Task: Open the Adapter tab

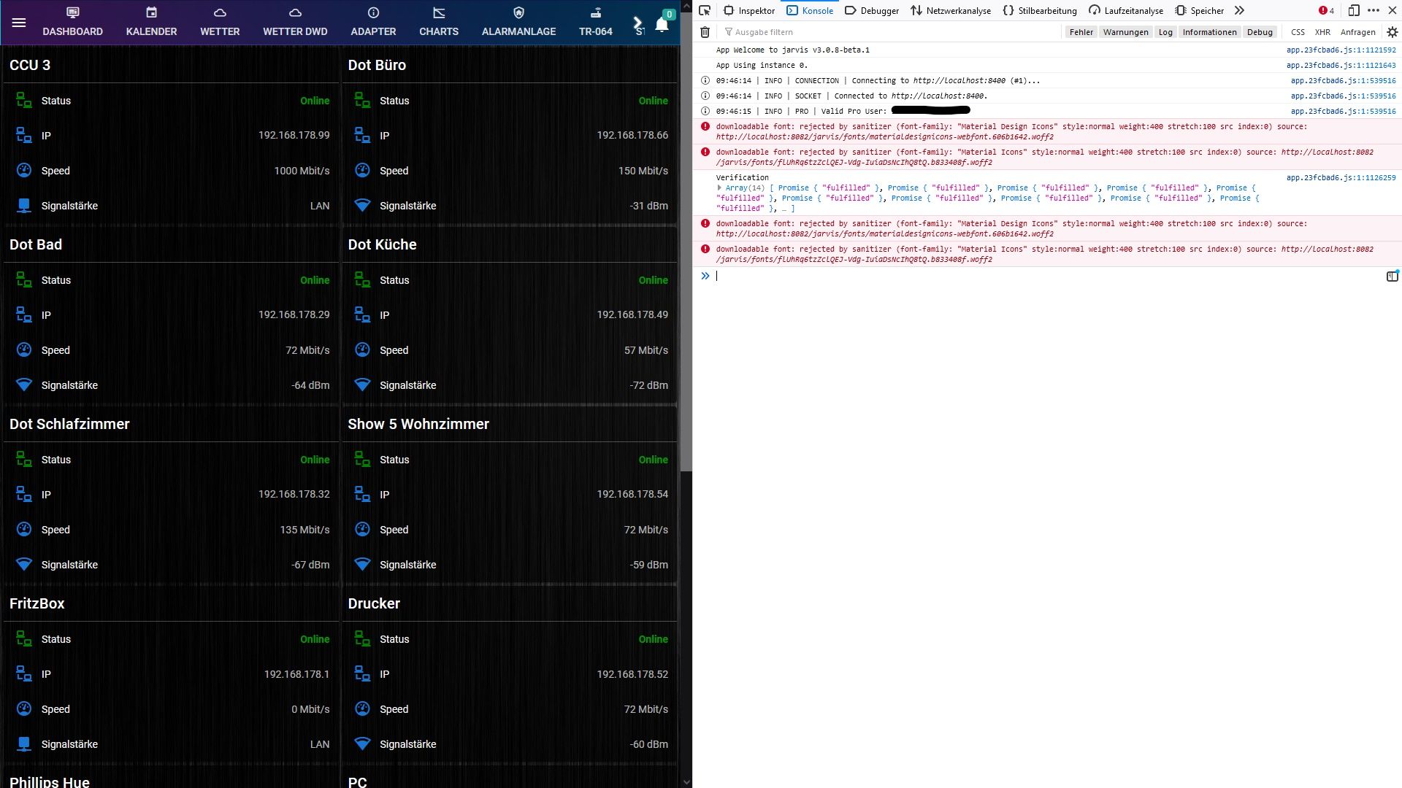Action: (373, 23)
